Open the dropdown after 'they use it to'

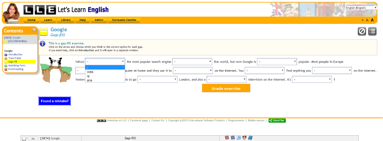click(193, 71)
